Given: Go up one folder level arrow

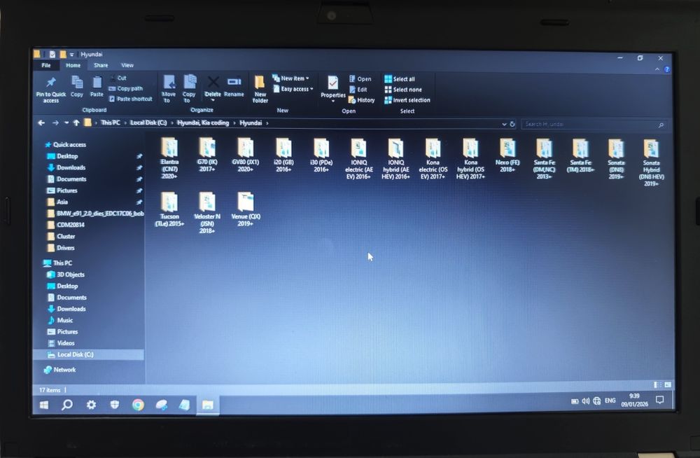Looking at the screenshot, I should coord(76,123).
